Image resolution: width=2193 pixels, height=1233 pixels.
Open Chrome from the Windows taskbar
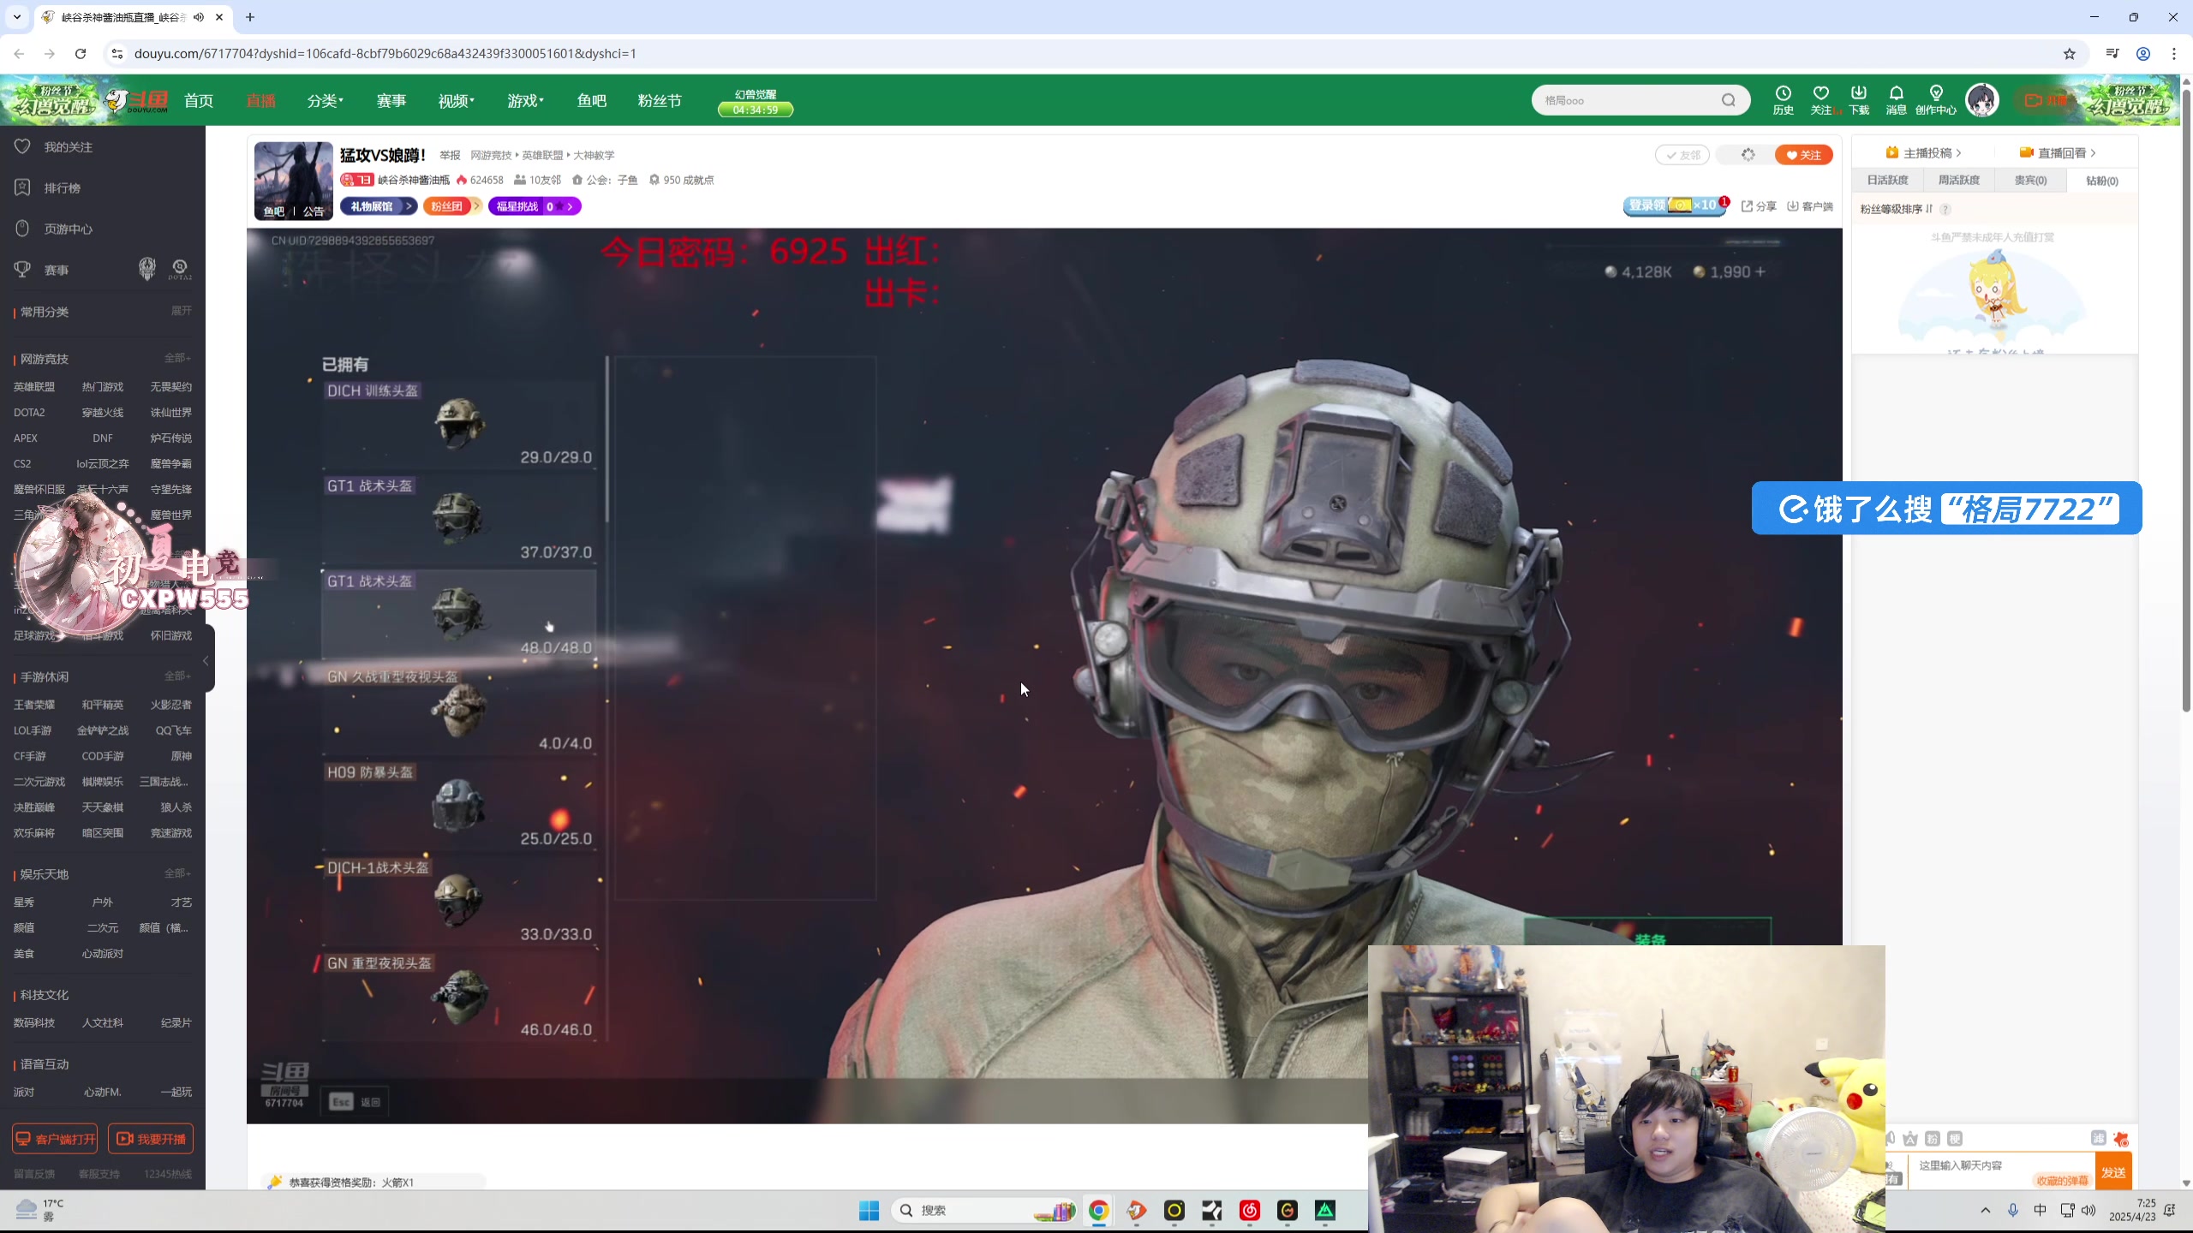coord(1098,1210)
